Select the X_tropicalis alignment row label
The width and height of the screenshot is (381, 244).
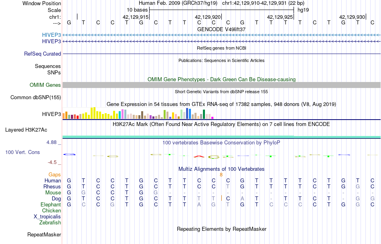[47, 217]
